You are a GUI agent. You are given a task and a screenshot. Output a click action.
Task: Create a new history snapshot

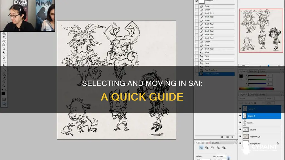point(227,137)
